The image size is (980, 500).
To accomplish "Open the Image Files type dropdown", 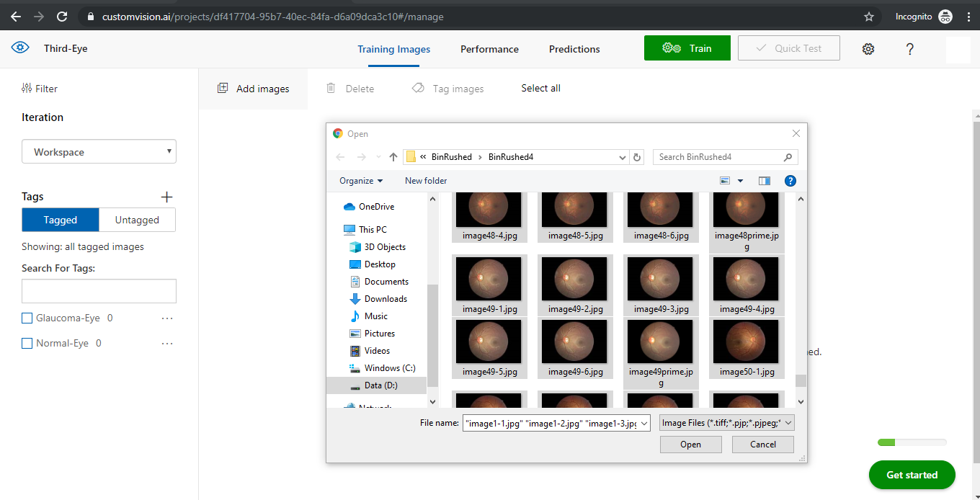I will pyautogui.click(x=726, y=423).
